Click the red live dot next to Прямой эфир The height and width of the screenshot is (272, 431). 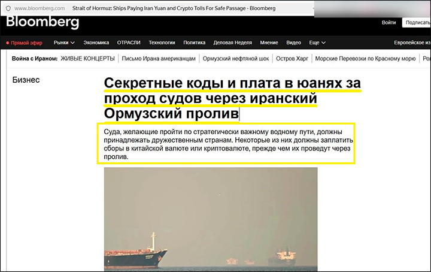coord(7,43)
